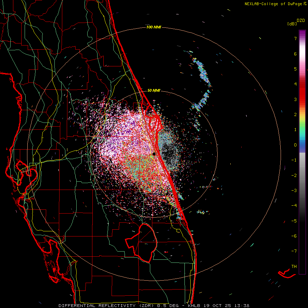Click the 50 NMI range ring label
Screen dimensions: 308x308
154,90
